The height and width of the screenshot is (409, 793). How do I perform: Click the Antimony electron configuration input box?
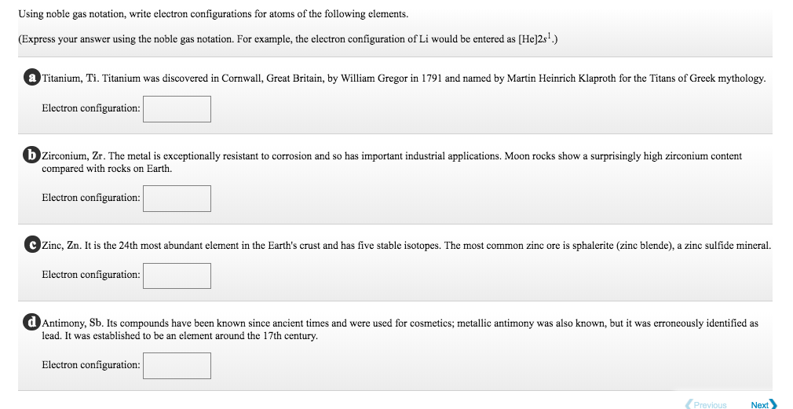(177, 365)
